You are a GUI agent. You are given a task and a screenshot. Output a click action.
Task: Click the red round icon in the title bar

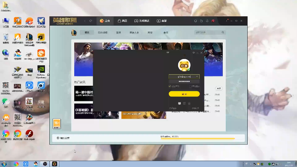point(213,21)
